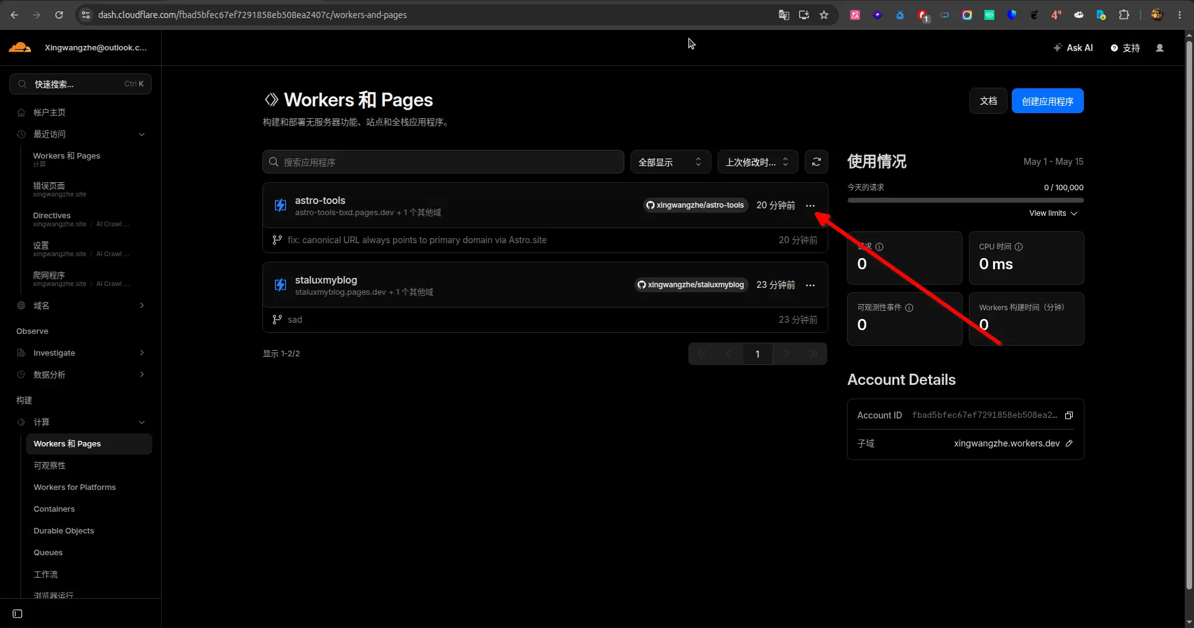This screenshot has width=1194, height=628.
Task: Open the Chrome profile avatar
Action: 1157,15
